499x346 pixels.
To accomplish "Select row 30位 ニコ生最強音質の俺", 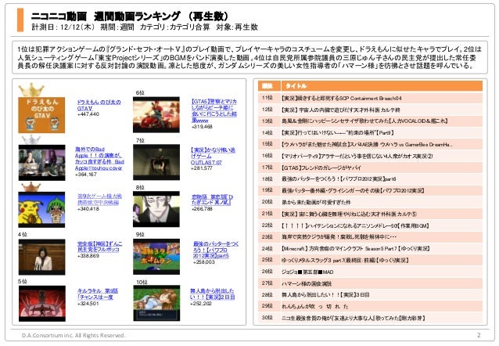I will pos(370,318).
